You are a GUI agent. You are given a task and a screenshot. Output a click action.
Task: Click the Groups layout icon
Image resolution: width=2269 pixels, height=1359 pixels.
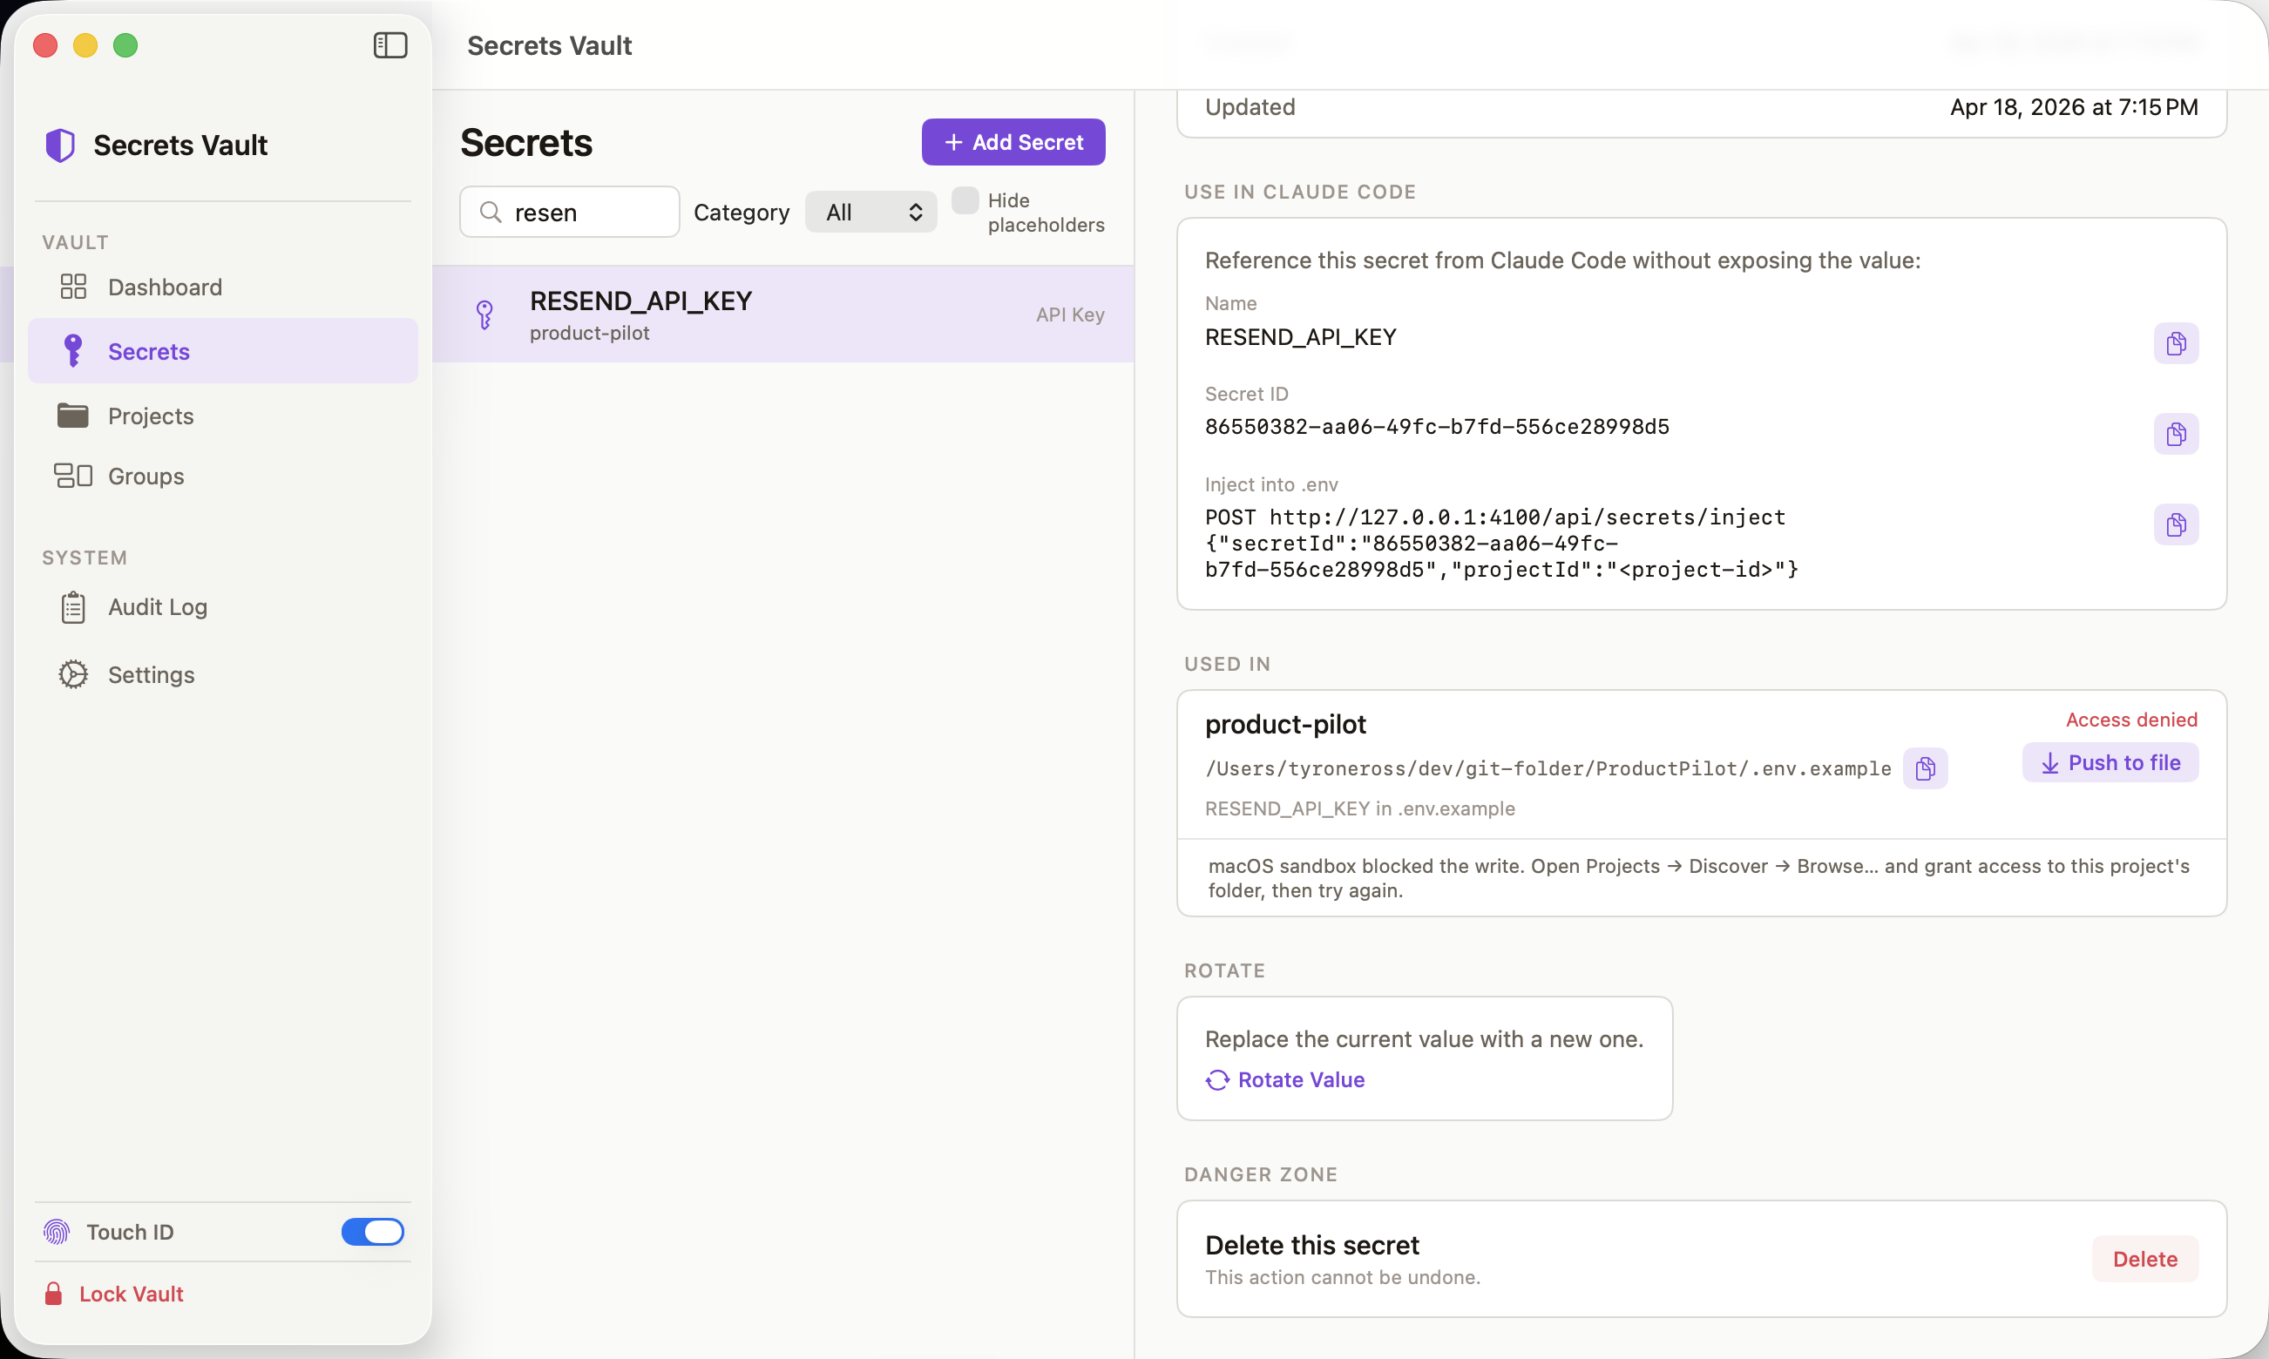tap(73, 477)
